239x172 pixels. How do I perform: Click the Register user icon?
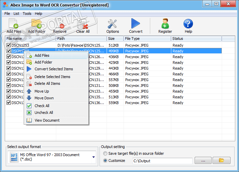(x=165, y=24)
